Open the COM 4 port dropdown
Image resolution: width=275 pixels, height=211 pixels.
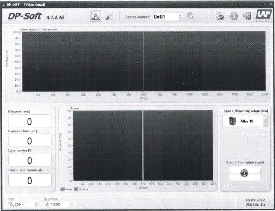(x=36, y=204)
